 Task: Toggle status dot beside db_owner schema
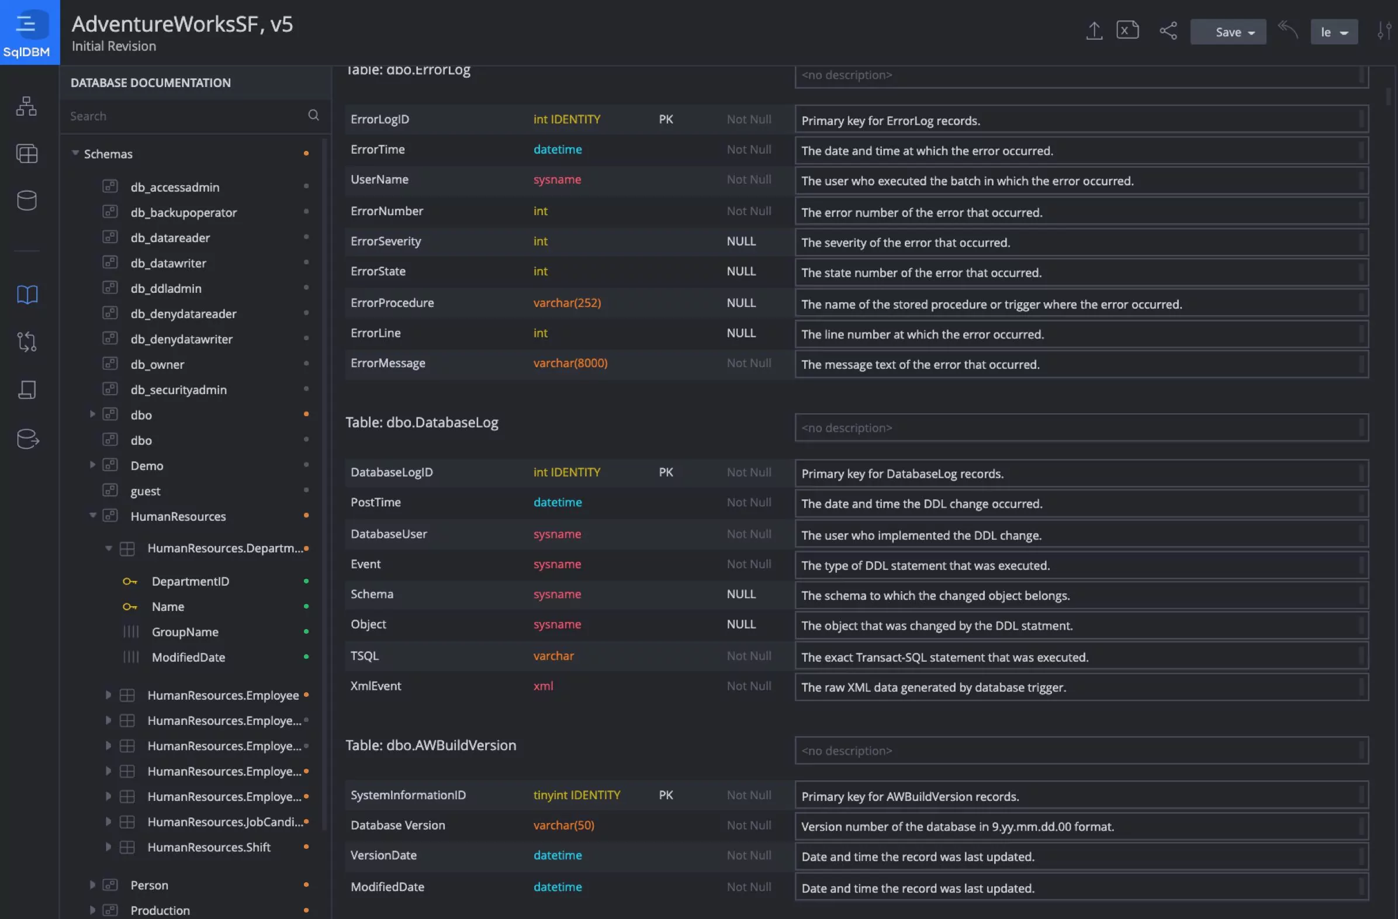coord(306,364)
